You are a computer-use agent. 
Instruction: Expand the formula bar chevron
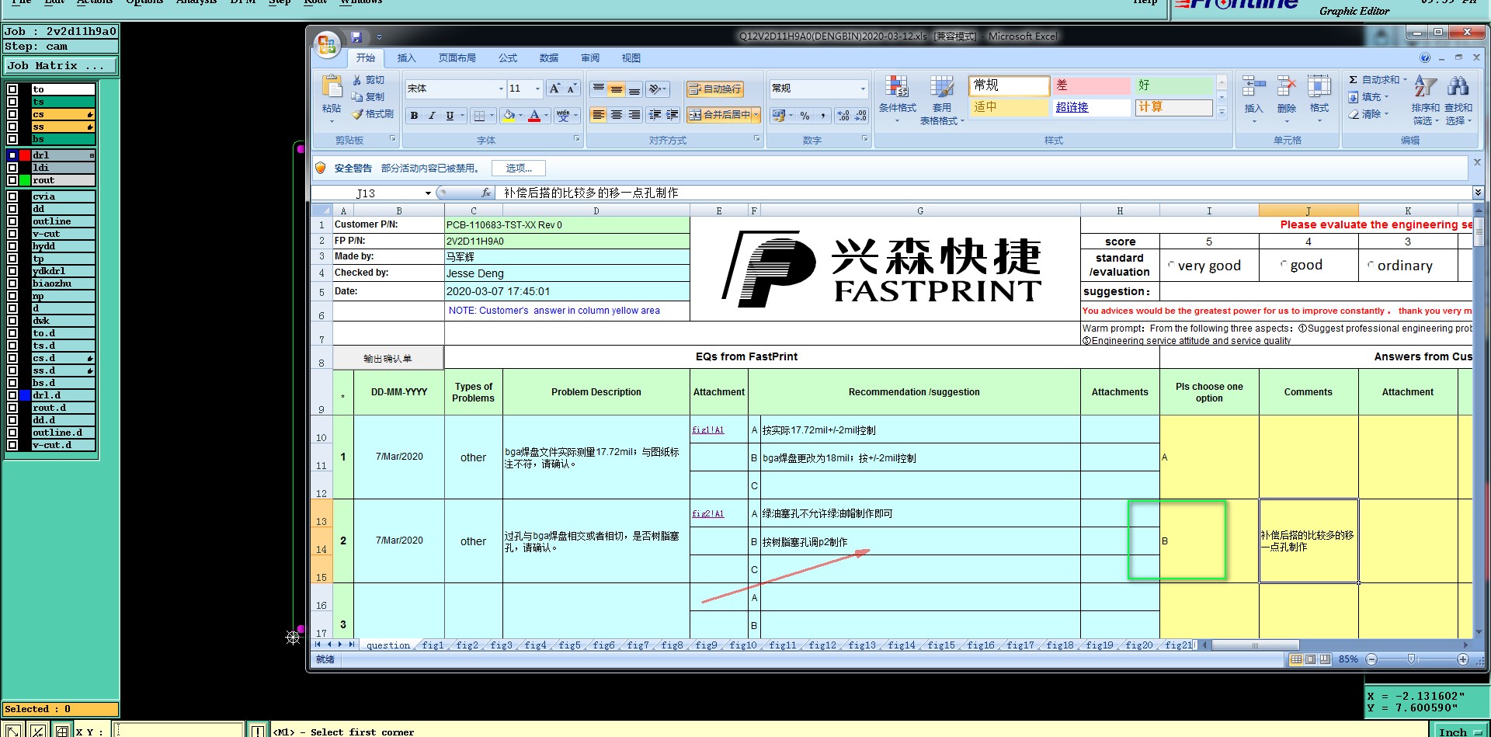1478,193
